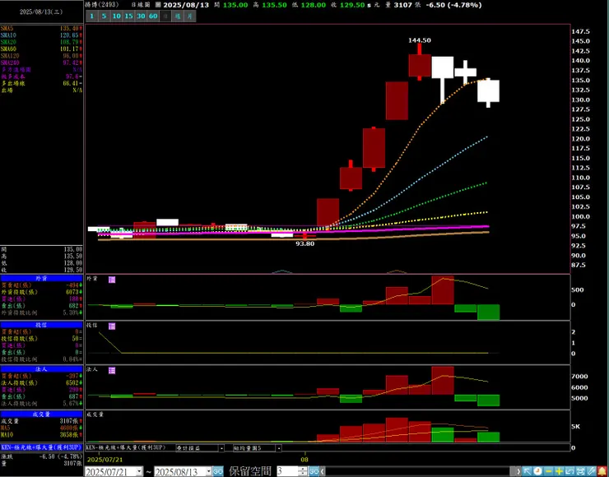Screen dimensions: 609x477
Task: Select the arrow cursor tool icon
Action: point(527,471)
